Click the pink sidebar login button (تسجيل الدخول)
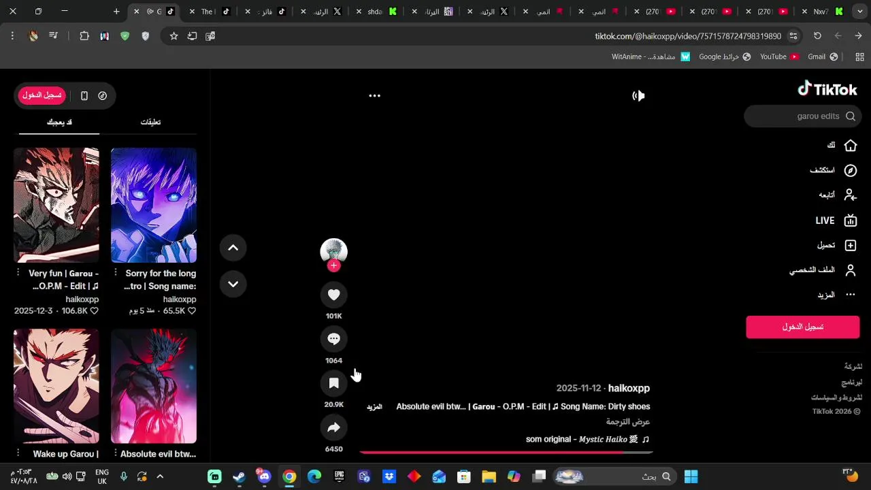The height and width of the screenshot is (490, 871). [x=803, y=327]
